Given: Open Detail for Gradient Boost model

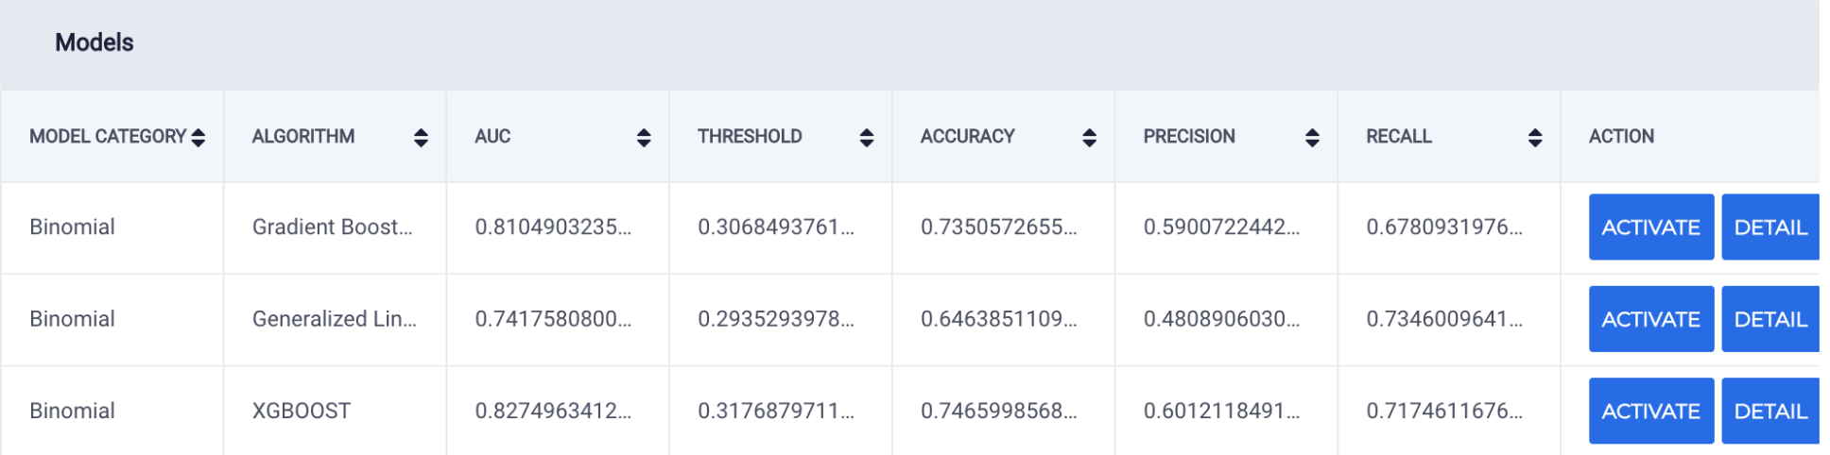Looking at the screenshot, I should point(1770,227).
